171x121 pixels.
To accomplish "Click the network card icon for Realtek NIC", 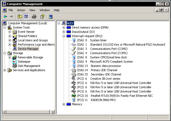I will 74,96.
